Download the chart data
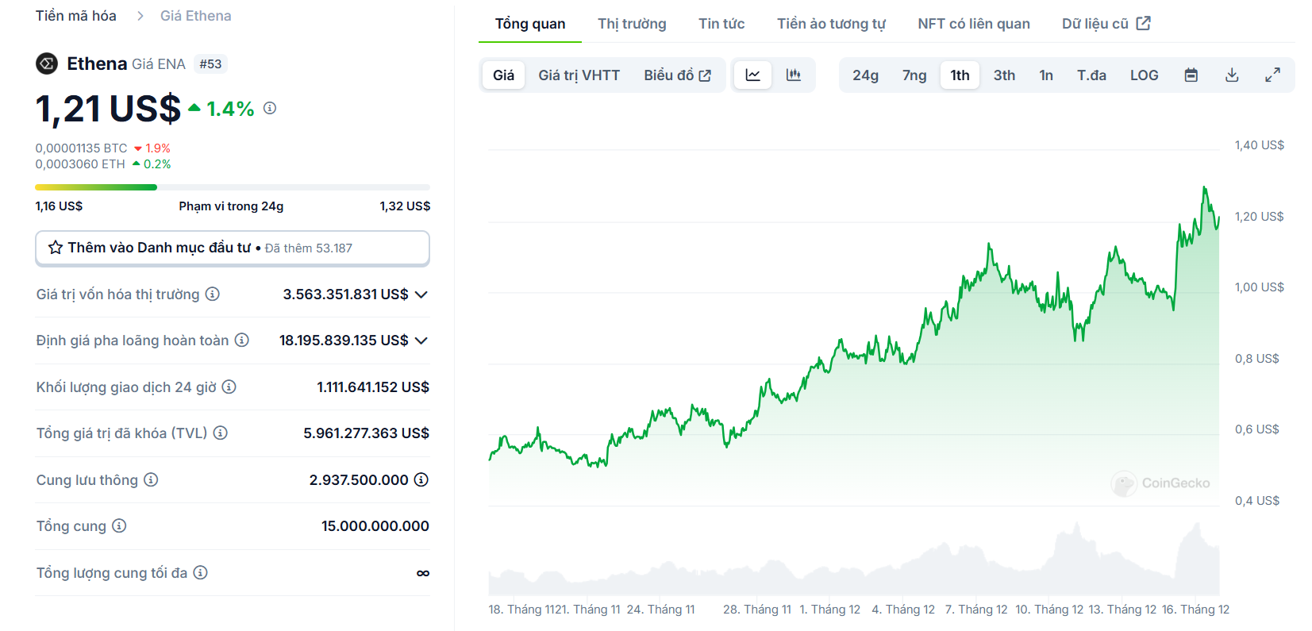Screen dimensions: 1312x631 pos(1232,75)
